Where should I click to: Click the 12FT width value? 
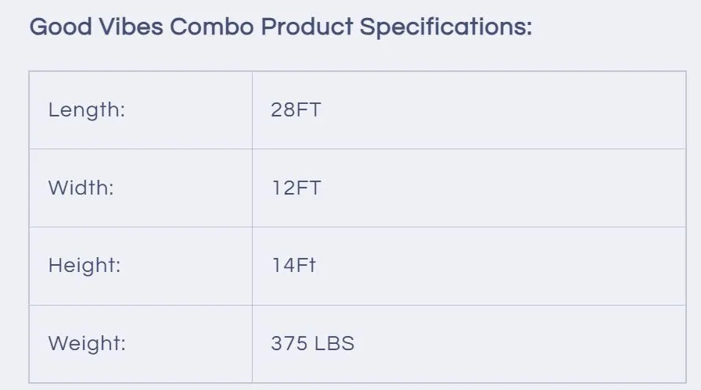click(296, 188)
